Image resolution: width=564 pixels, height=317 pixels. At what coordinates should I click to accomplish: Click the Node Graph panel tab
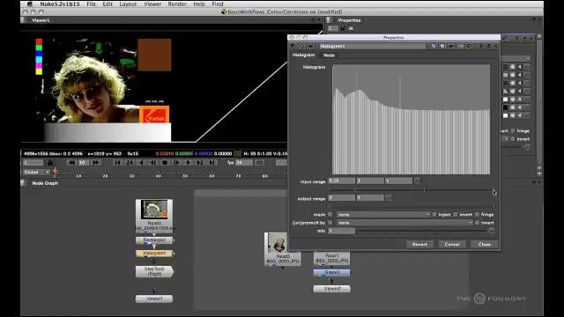(x=45, y=183)
